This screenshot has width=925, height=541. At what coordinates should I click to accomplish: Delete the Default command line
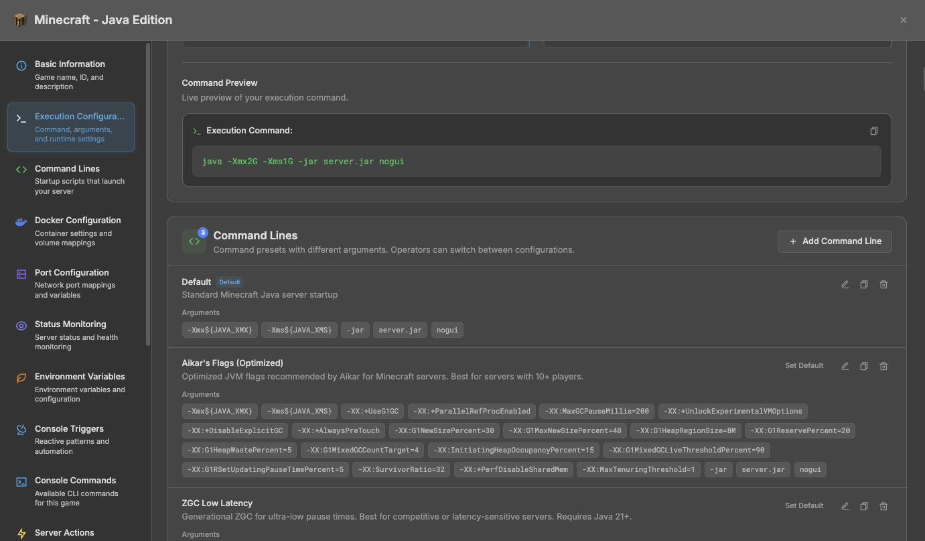point(883,284)
